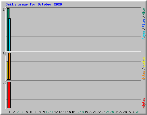This screenshot has width=147, height=115.
Task: Click the KBytes y-axis value 31
Action: (x=4, y=83)
